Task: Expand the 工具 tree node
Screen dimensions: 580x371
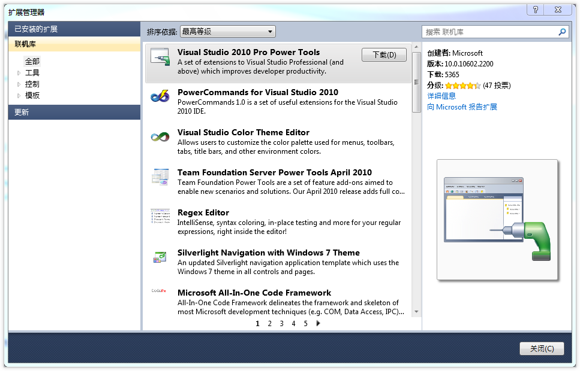Action: click(x=19, y=73)
